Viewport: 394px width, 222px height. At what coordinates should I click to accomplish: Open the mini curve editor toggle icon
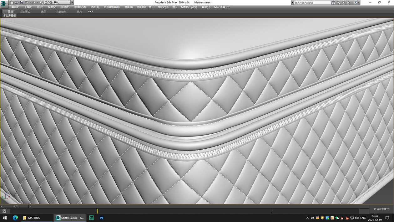click(4, 211)
